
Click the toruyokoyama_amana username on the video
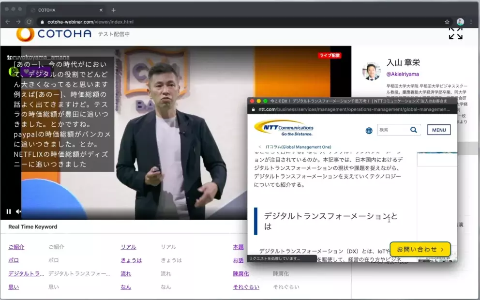click(x=38, y=57)
